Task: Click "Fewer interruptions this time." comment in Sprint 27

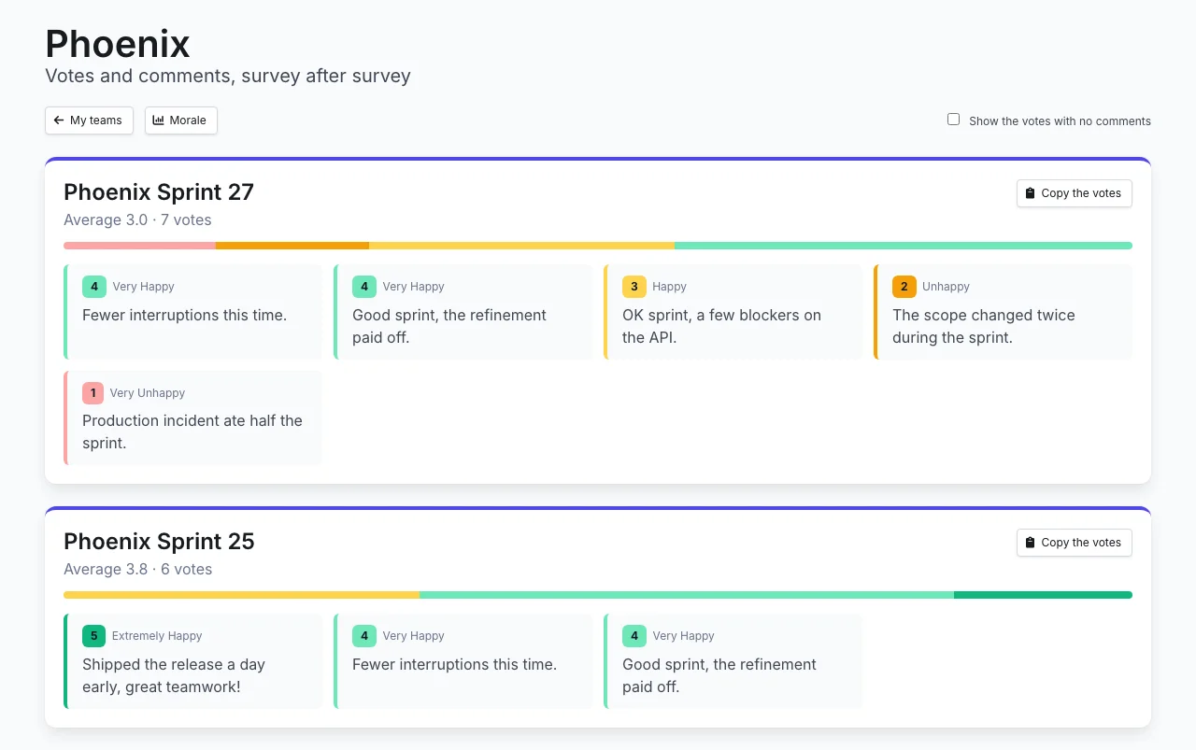Action: point(185,316)
